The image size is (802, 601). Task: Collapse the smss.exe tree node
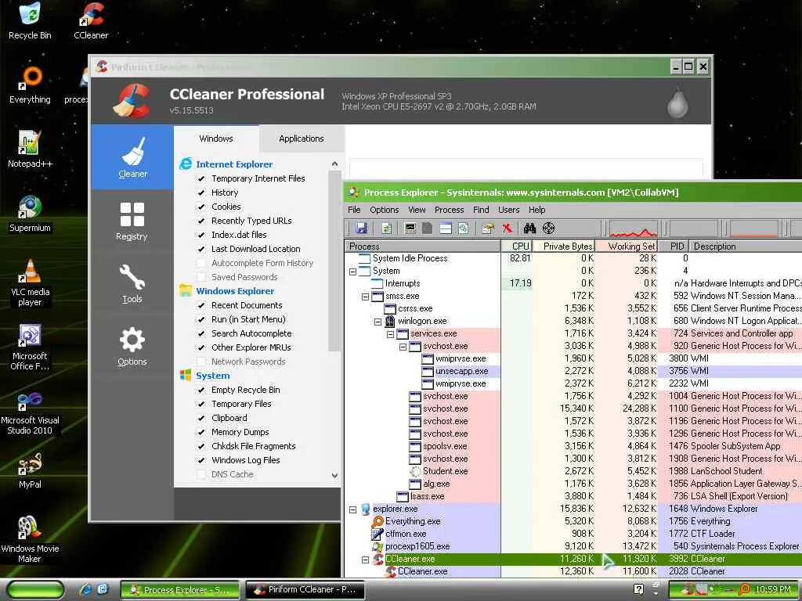click(x=365, y=297)
